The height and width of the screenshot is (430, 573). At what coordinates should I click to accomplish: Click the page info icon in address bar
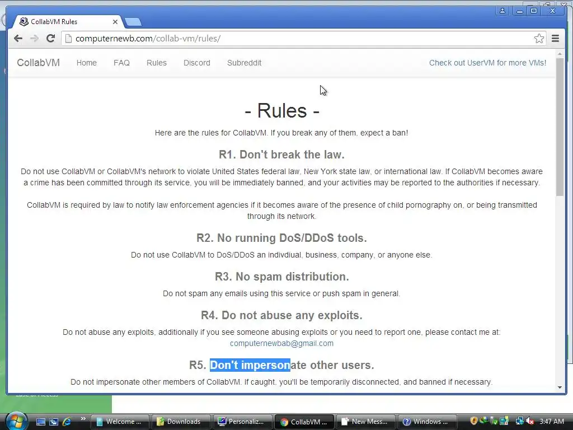point(68,39)
